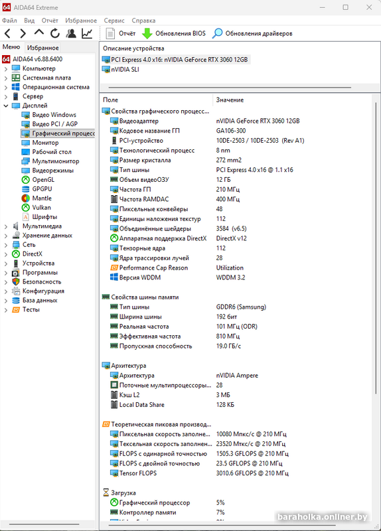The width and height of the screenshot is (381, 531).
Task: Expand the Операционная система node
Action: pyautogui.click(x=6, y=87)
